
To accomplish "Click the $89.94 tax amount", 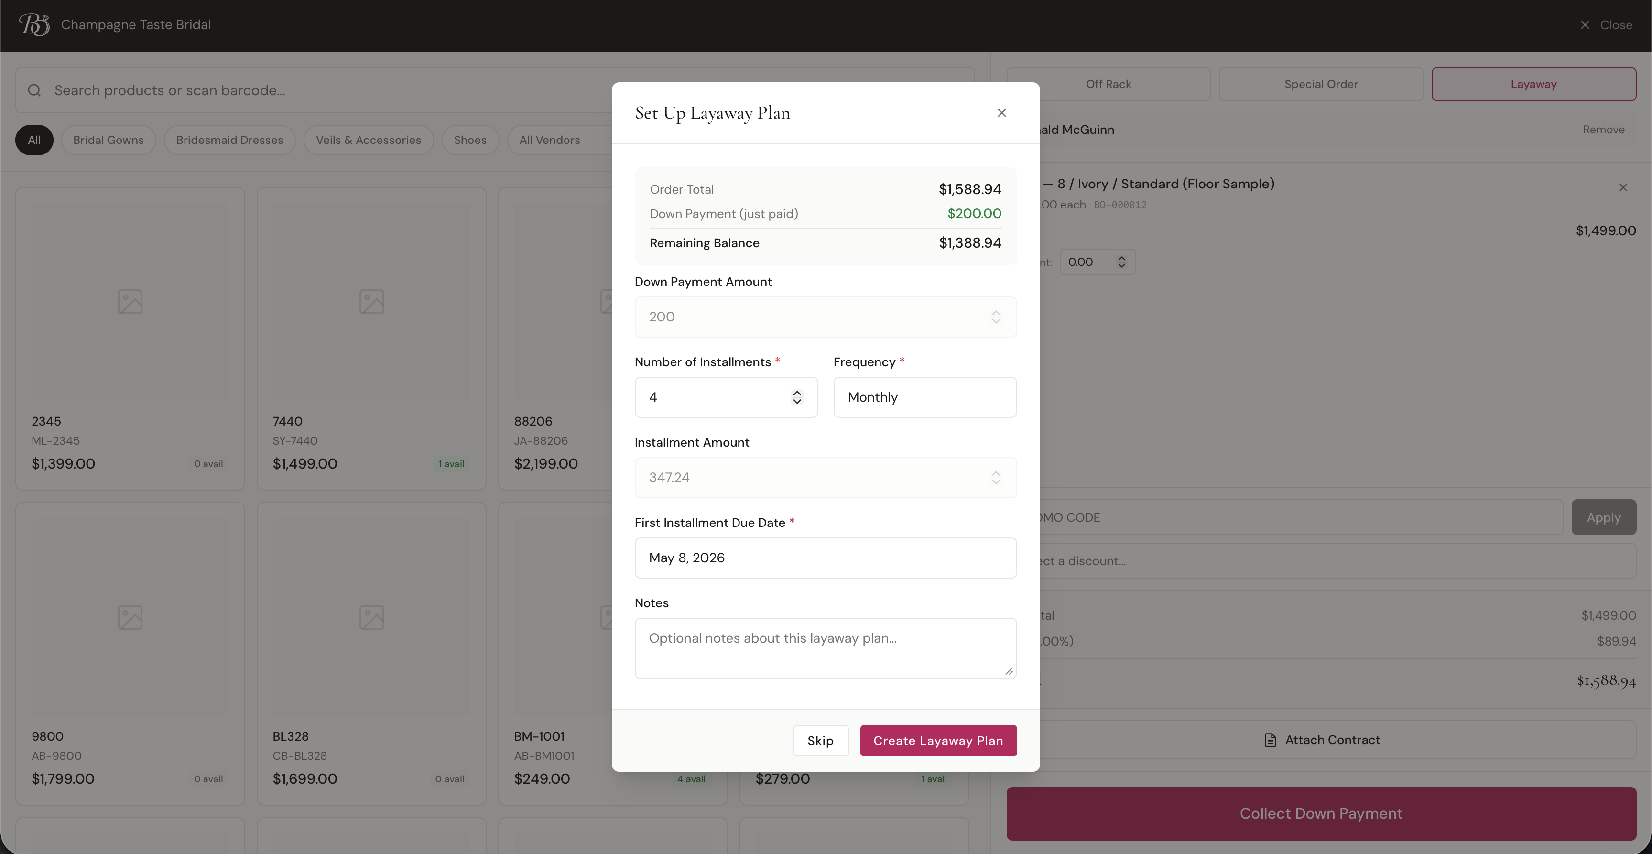I will (1616, 641).
